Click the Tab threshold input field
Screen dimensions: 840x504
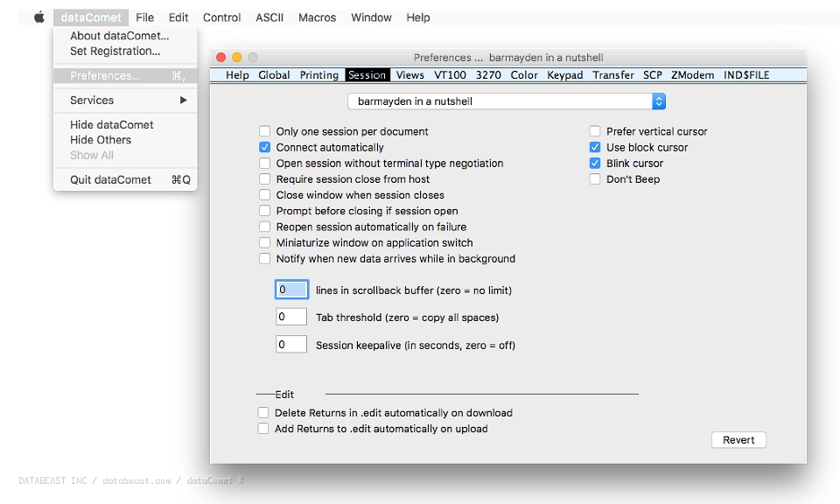coord(290,317)
